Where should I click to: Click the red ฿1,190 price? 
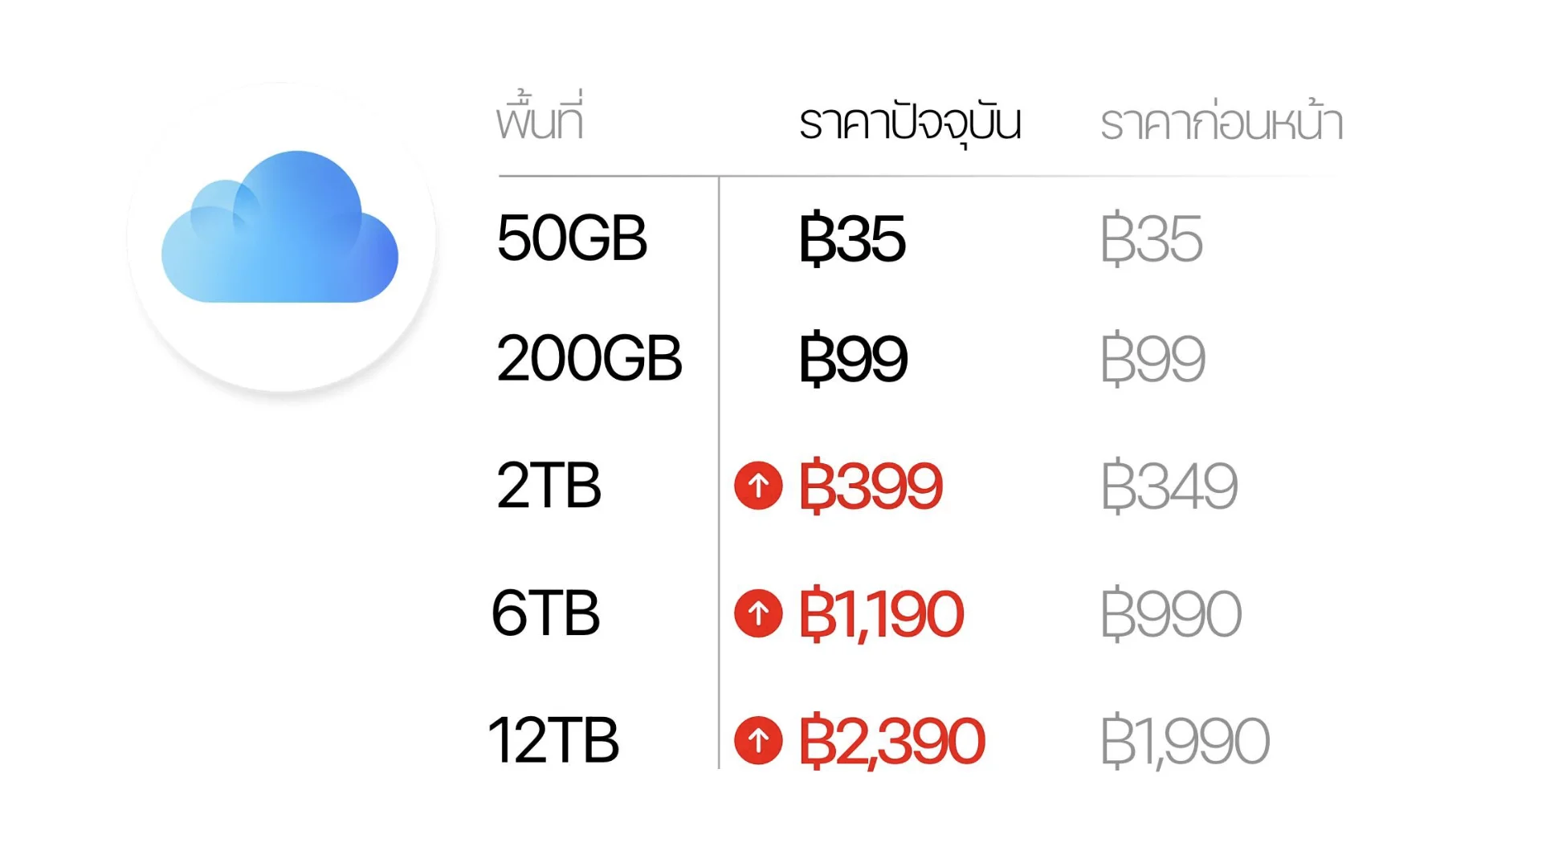(x=881, y=614)
